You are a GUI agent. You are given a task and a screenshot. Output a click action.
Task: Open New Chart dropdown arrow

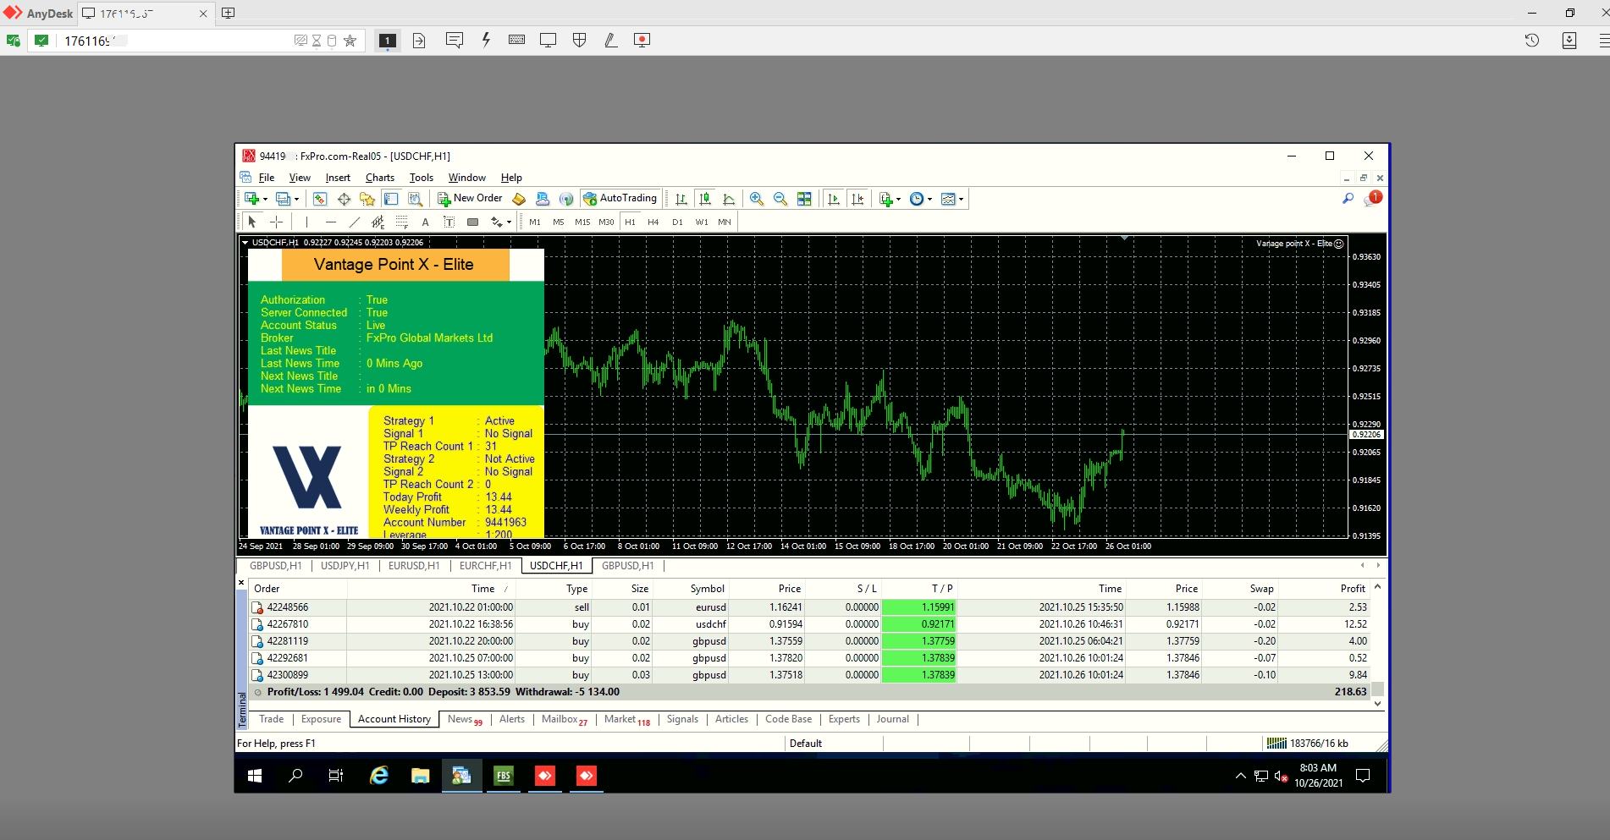265,200
